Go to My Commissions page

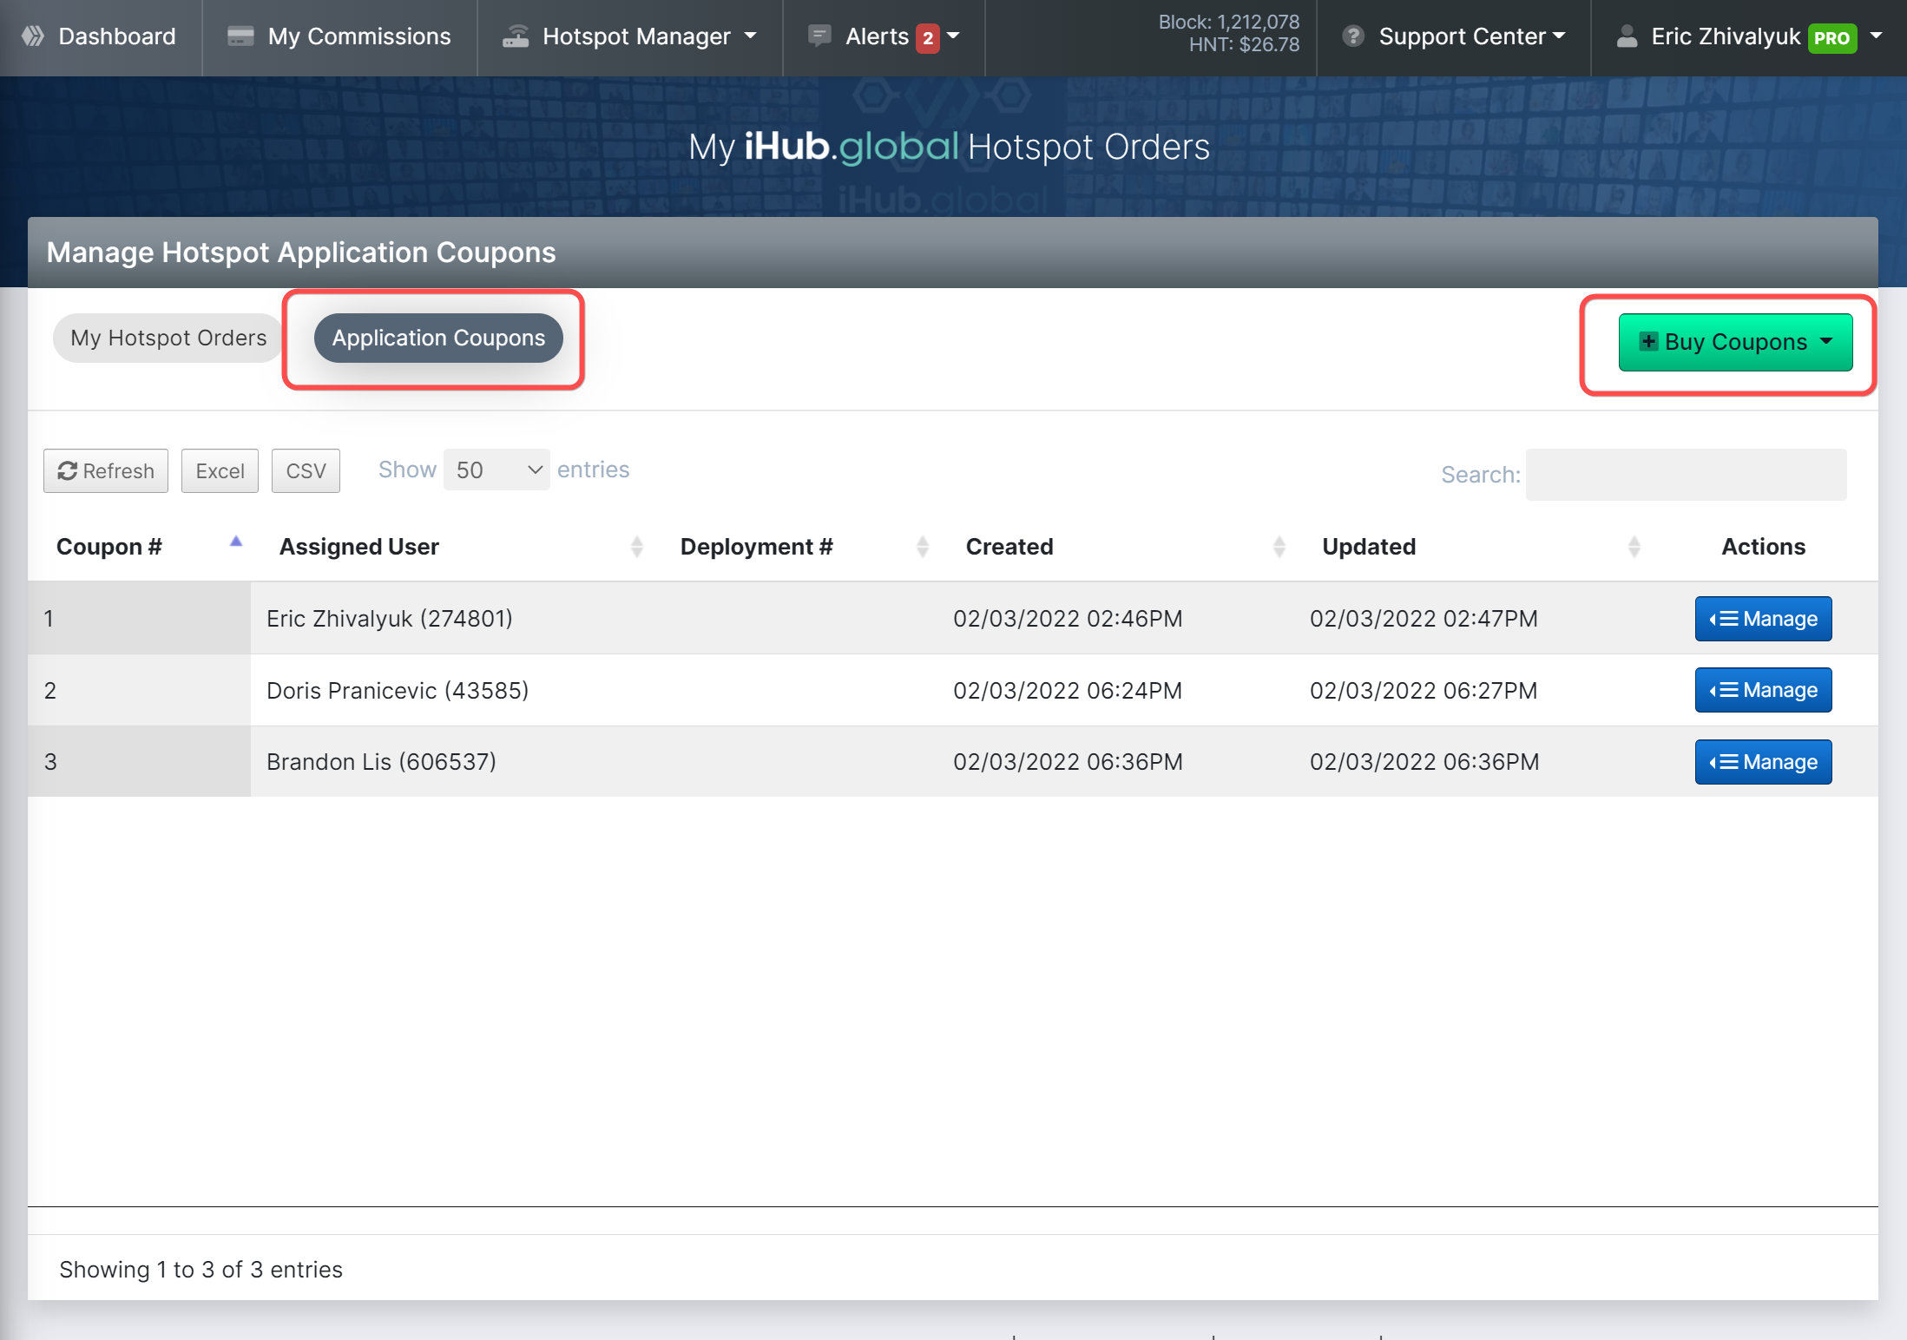pos(339,36)
